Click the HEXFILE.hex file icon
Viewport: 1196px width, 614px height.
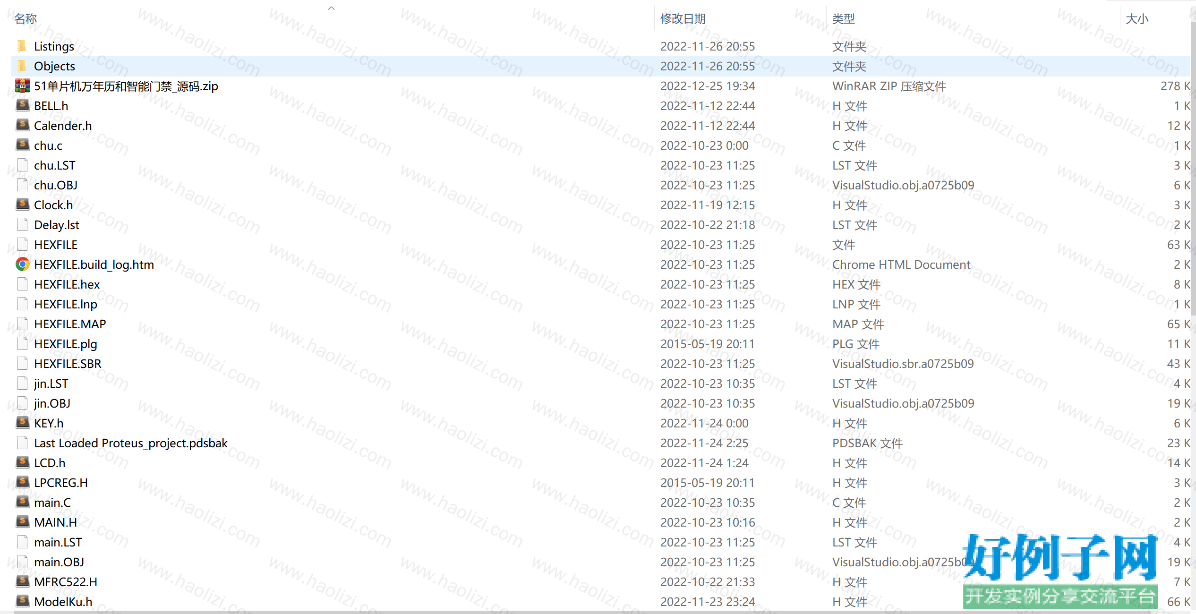[22, 284]
